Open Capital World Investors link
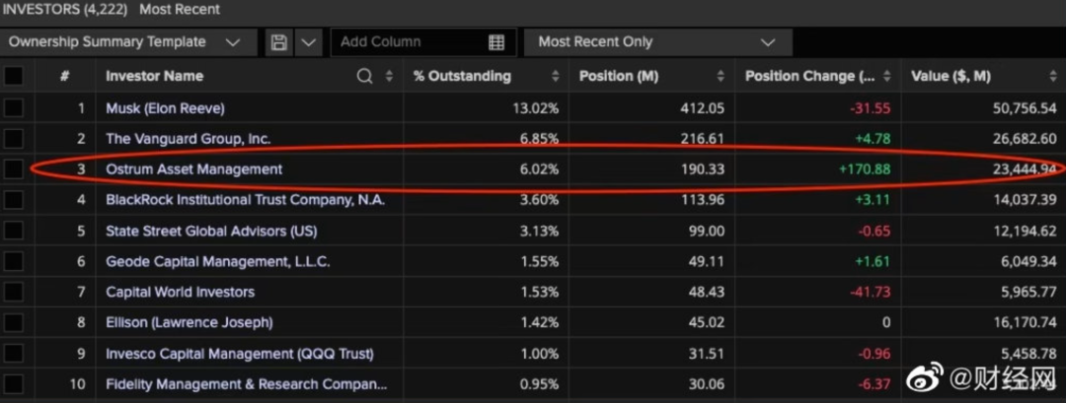Screen dimensions: 1066x403 (181, 292)
